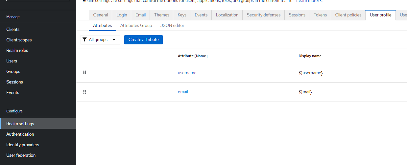Select the Client policies tab
The image size is (407, 165).
[x=348, y=15]
